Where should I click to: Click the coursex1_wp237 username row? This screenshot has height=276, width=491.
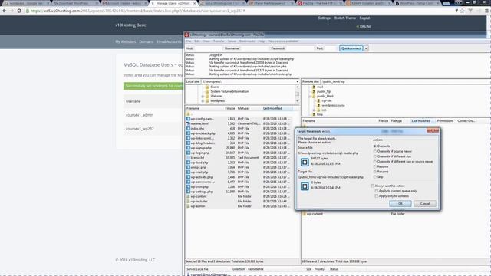153,129
